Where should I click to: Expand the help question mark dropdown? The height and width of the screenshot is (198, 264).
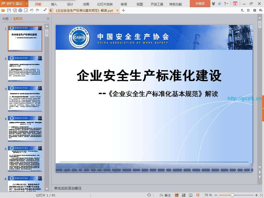[x=226, y=4]
